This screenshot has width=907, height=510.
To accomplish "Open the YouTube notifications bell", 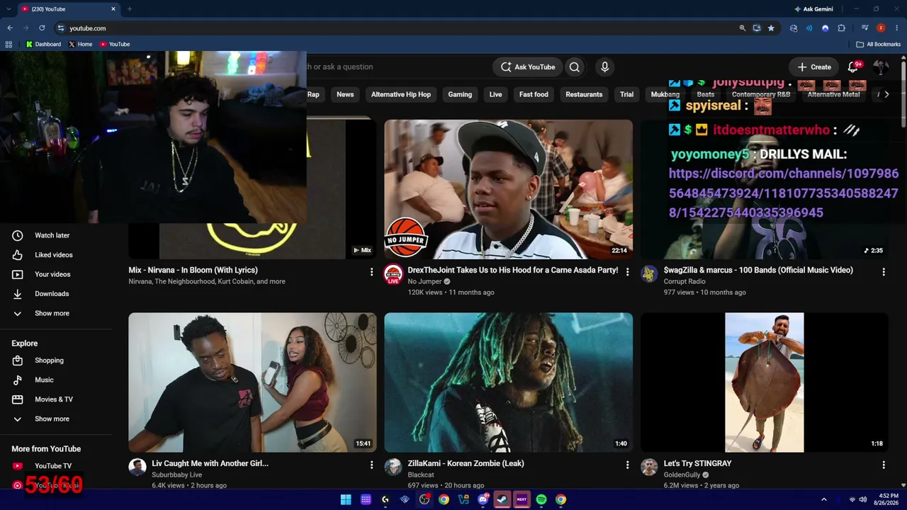I will tap(853, 67).
